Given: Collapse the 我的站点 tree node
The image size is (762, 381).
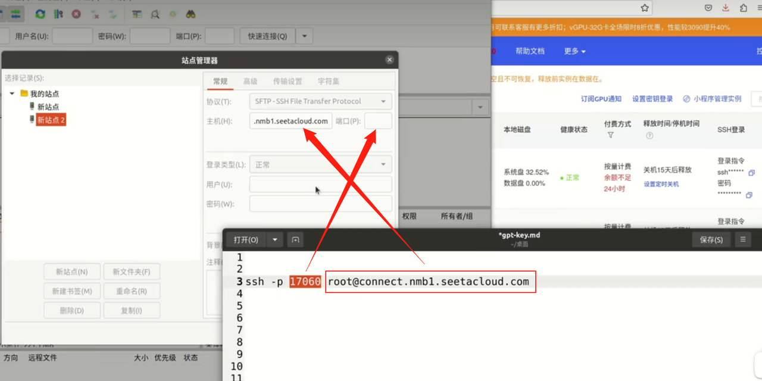Looking at the screenshot, I should click(x=12, y=94).
